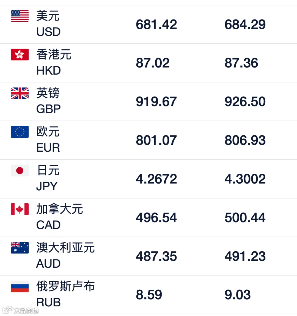
Task: Click the United States flag icon
Action: [20, 16]
